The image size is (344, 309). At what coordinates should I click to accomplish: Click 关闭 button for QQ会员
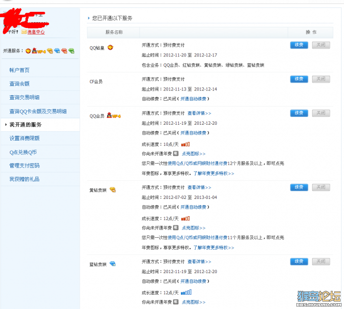(x=321, y=113)
